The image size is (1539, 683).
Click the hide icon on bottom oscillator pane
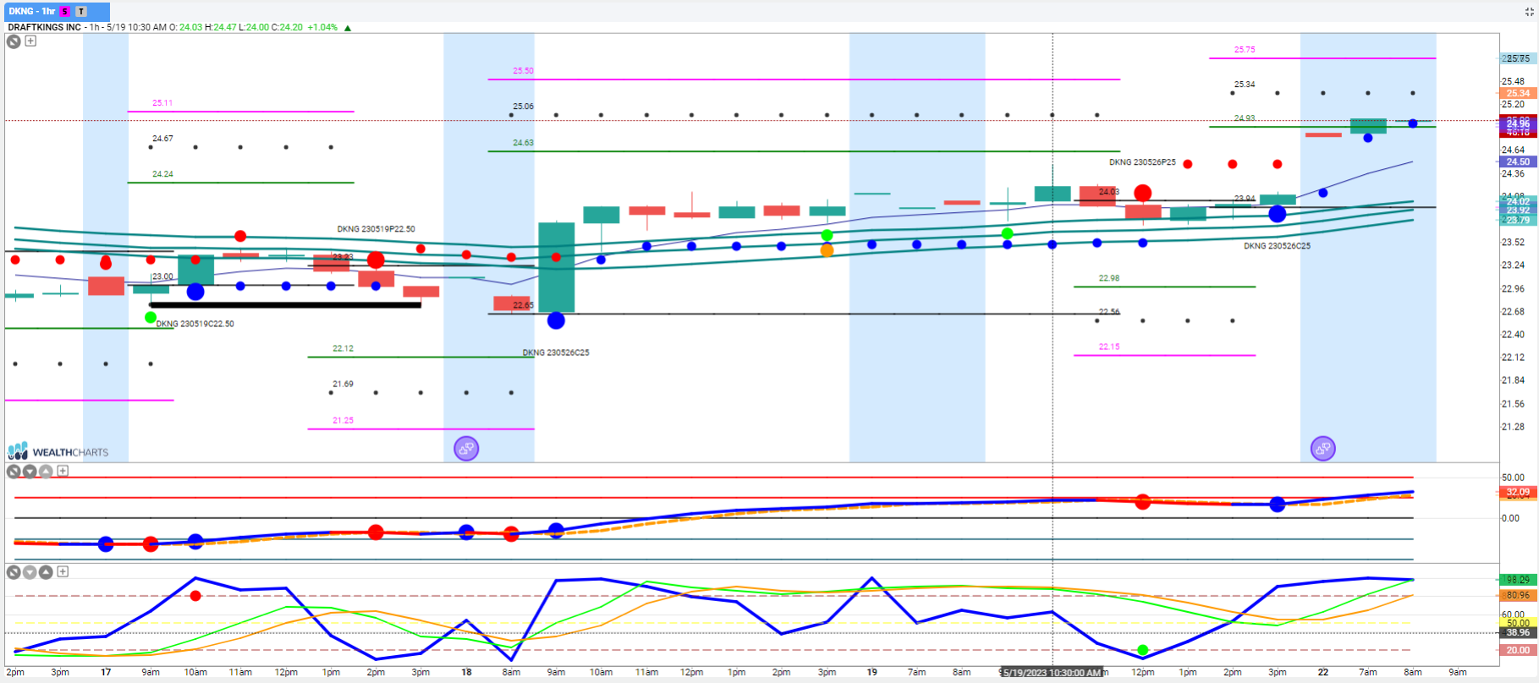click(14, 572)
